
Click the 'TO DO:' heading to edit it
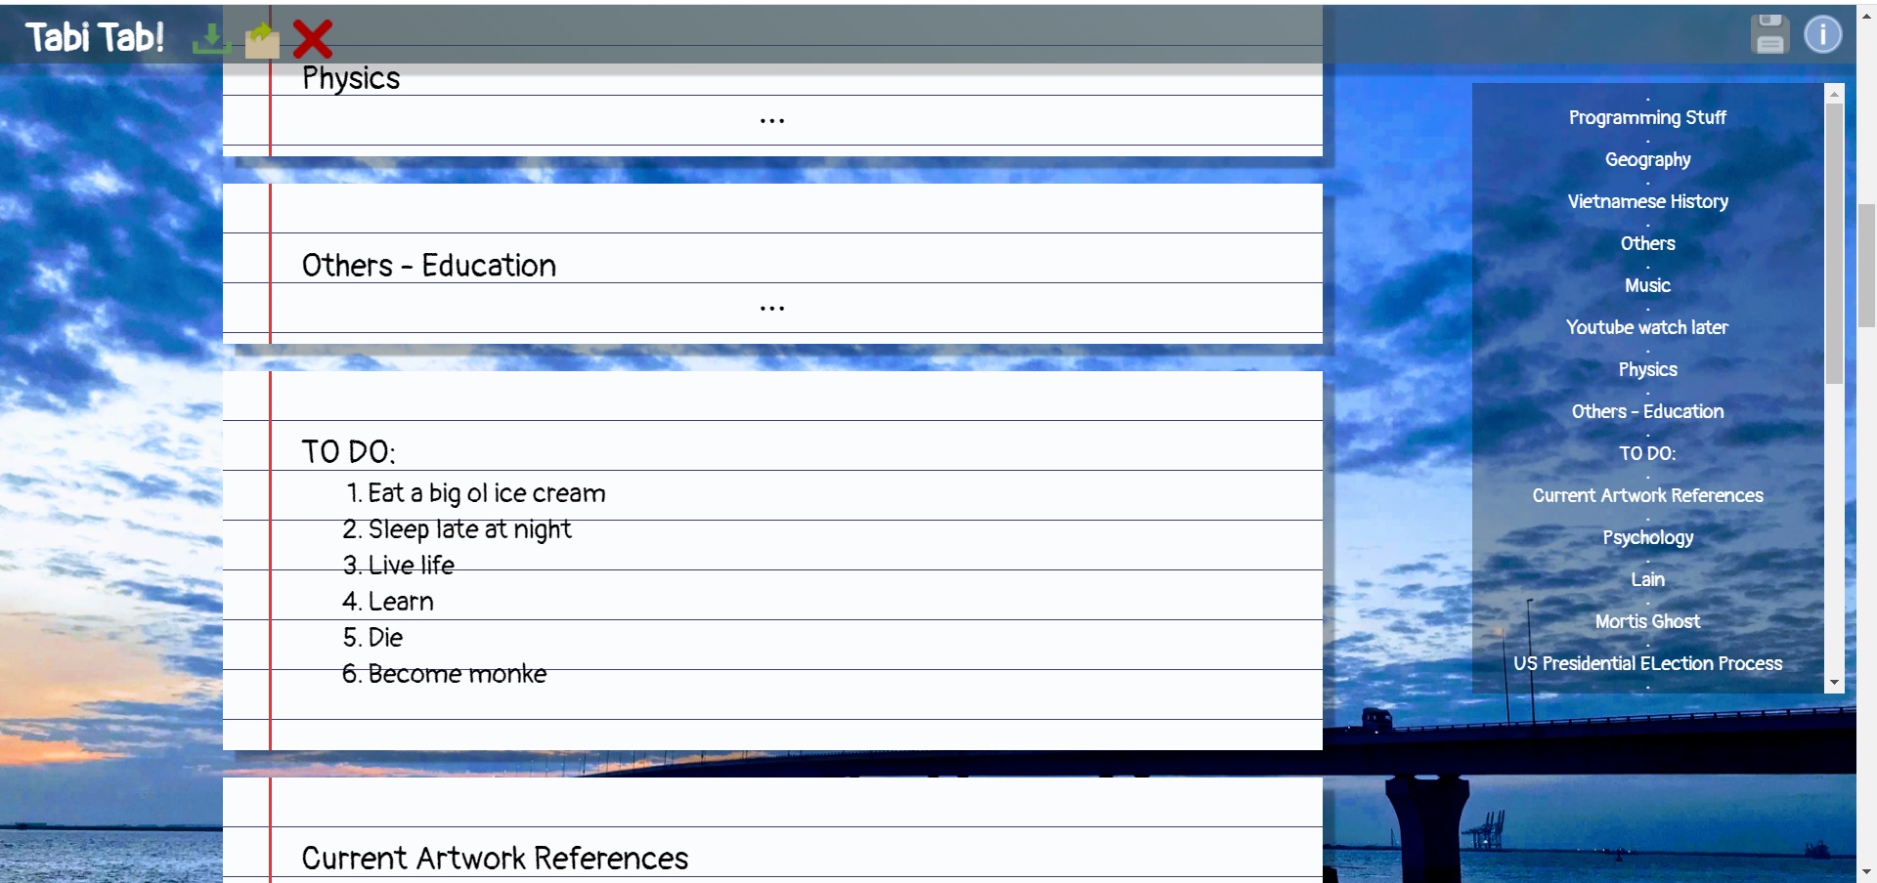click(349, 450)
